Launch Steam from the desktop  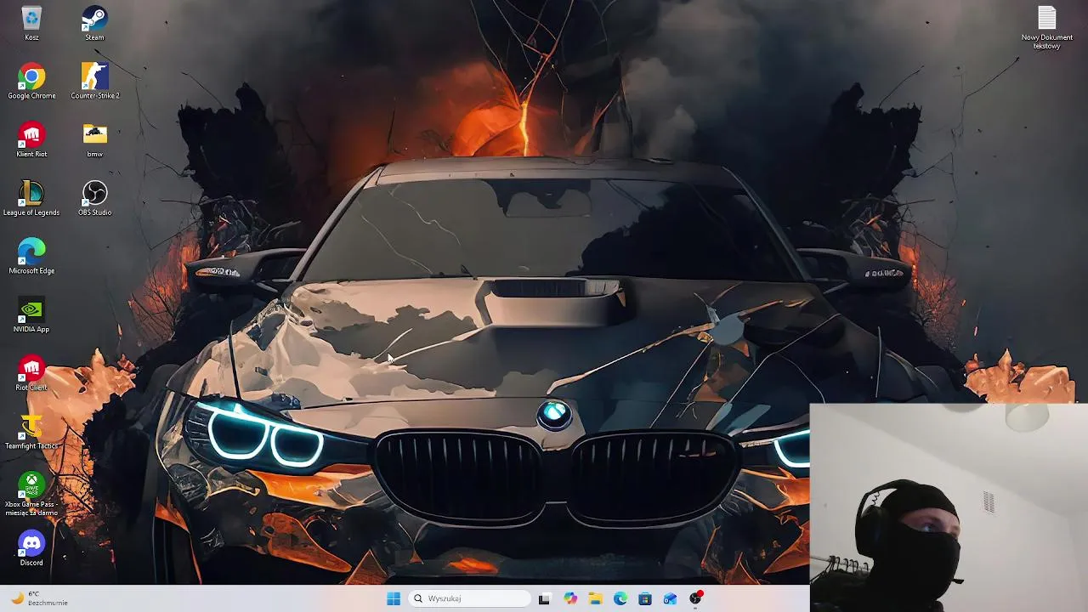pyautogui.click(x=94, y=24)
